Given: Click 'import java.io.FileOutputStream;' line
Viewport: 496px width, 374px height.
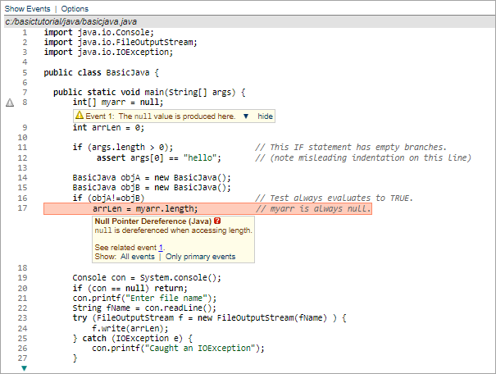Looking at the screenshot, I should pyautogui.click(x=121, y=43).
